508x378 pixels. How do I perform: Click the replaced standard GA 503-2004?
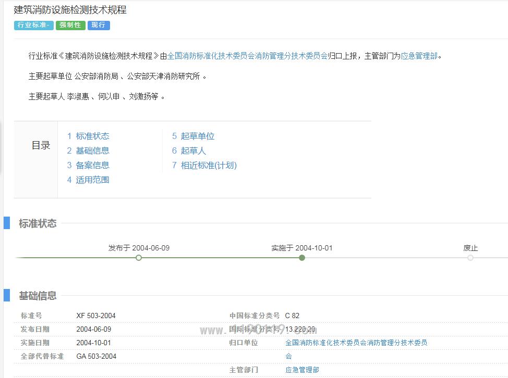pyautogui.click(x=96, y=356)
